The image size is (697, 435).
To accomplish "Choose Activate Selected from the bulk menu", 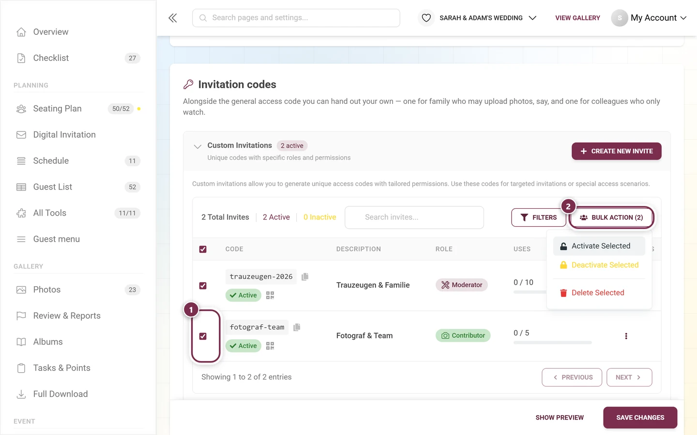I will [599, 246].
